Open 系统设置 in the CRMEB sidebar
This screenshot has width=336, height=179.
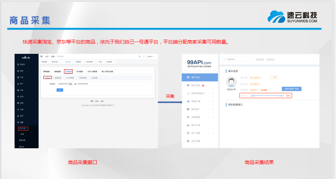point(23,128)
